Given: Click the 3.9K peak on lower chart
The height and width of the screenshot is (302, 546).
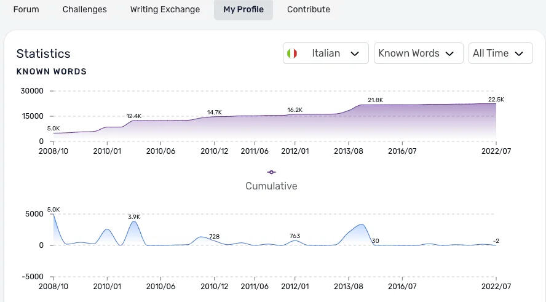Looking at the screenshot, I should (134, 217).
